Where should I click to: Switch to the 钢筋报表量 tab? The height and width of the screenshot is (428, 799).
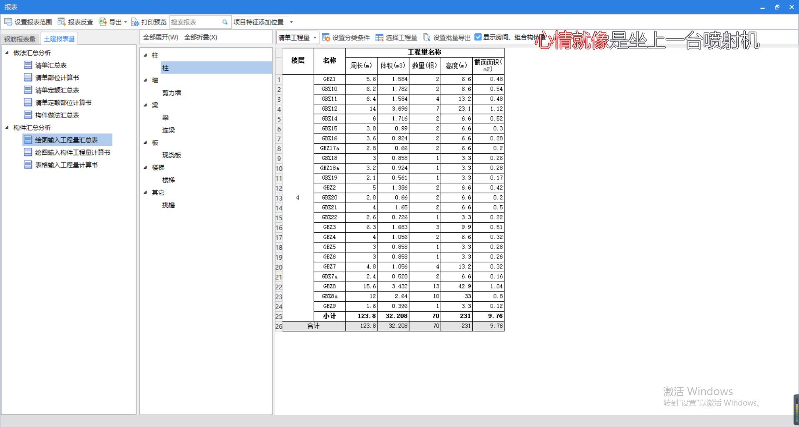(20, 39)
